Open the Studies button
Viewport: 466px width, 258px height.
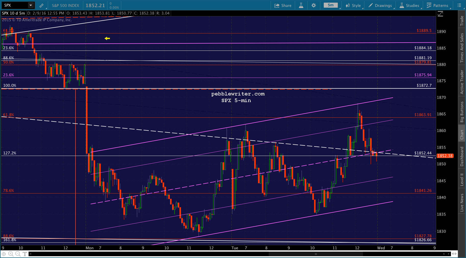[x=409, y=5]
